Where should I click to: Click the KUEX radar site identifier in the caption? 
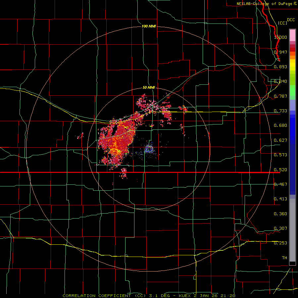tap(185, 296)
